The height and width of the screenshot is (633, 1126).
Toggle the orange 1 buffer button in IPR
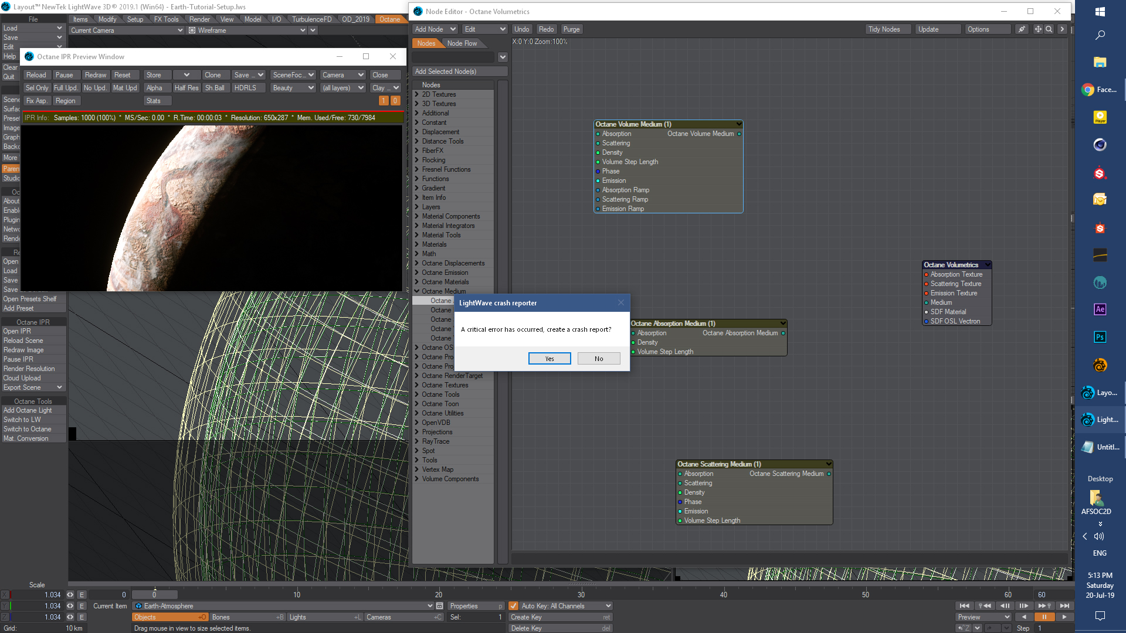(384, 101)
